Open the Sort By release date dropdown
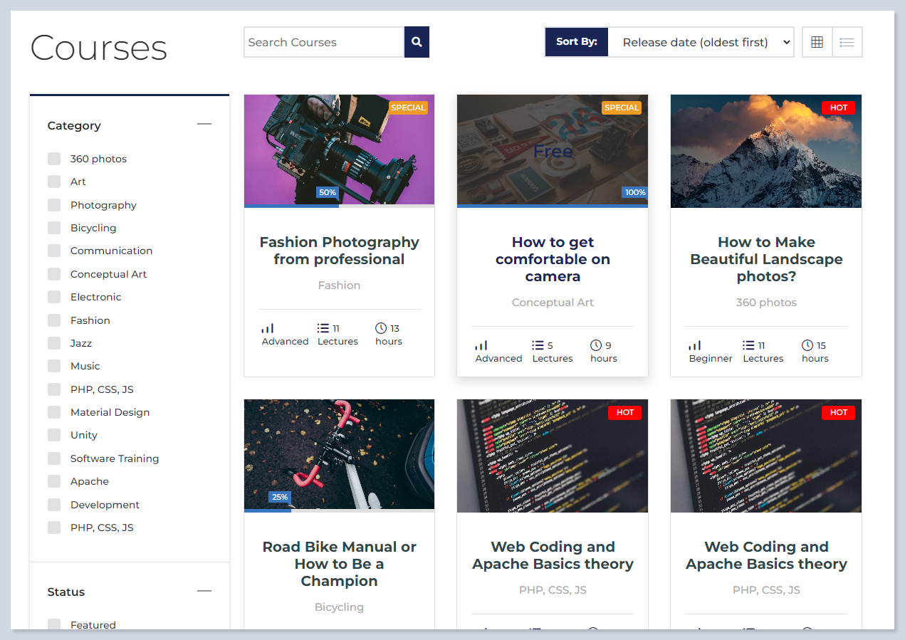 [701, 42]
